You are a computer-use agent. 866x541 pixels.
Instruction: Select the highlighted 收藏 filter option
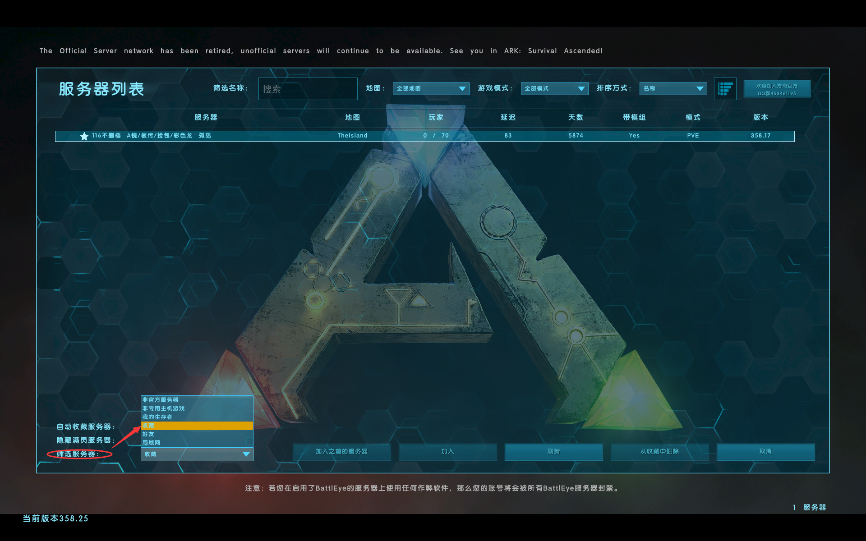pos(197,426)
